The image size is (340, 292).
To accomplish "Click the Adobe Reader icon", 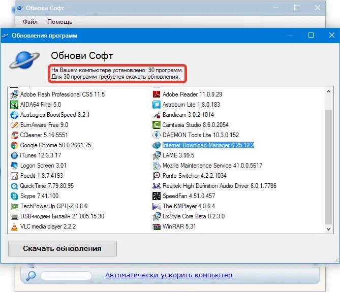I will coord(157,94).
